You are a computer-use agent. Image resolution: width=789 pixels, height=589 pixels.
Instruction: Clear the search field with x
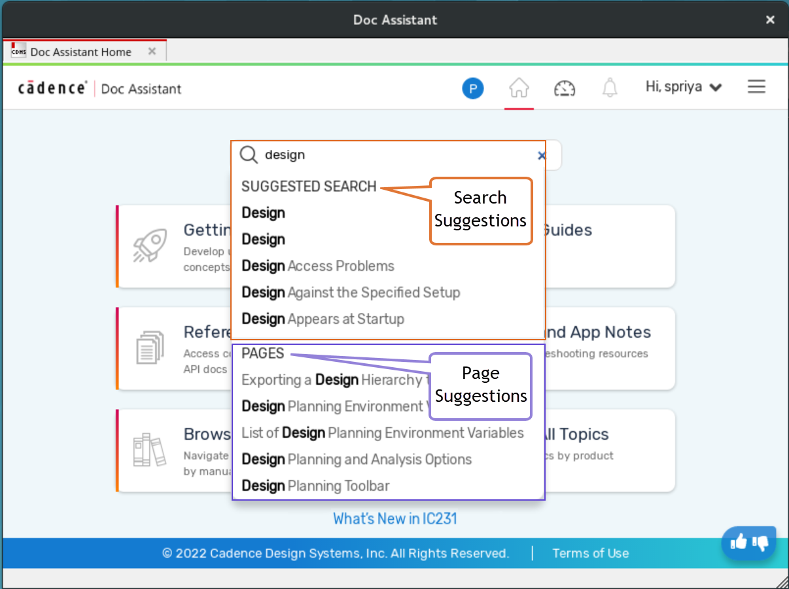[541, 155]
